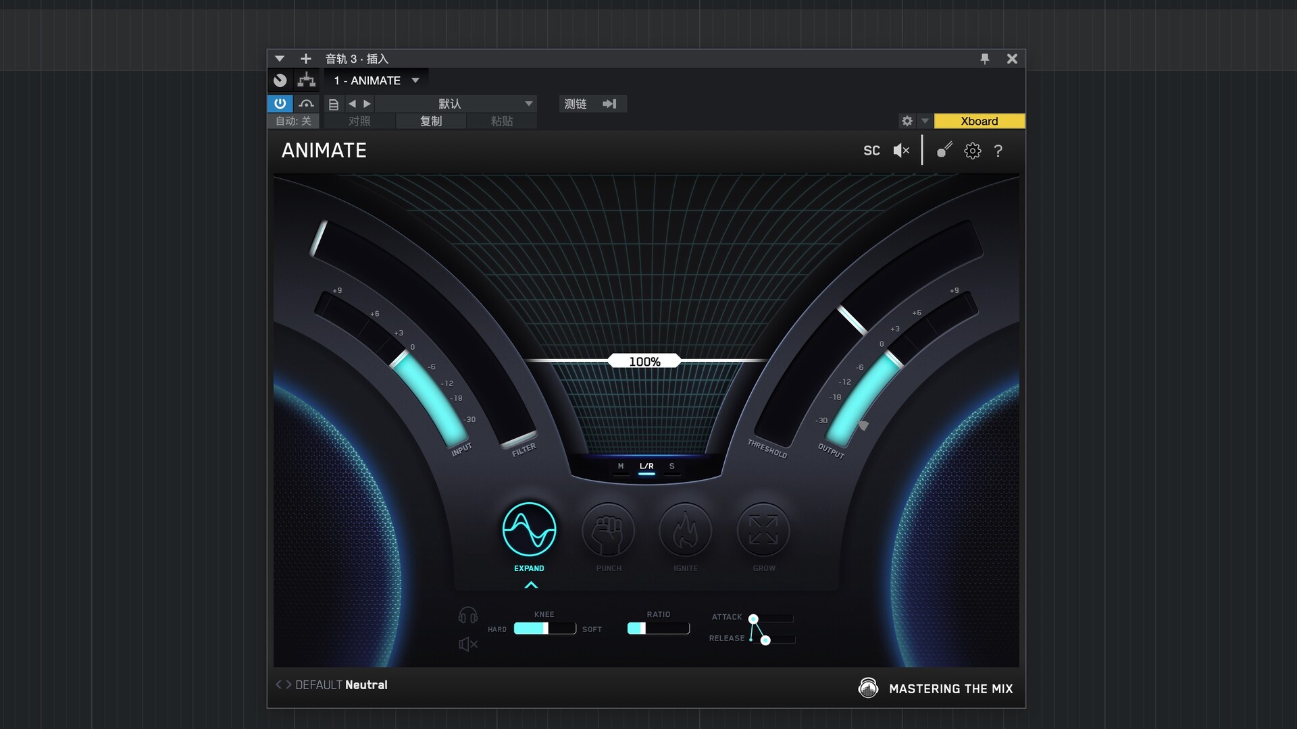Click the 粘贴 paste button

point(502,121)
